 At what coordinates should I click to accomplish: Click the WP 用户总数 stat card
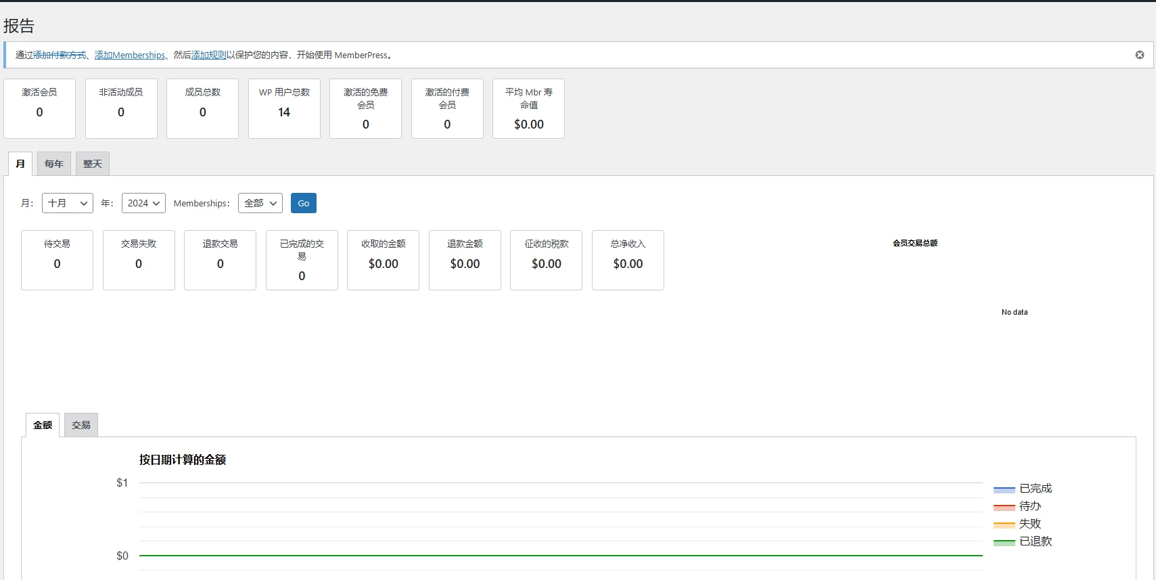284,108
